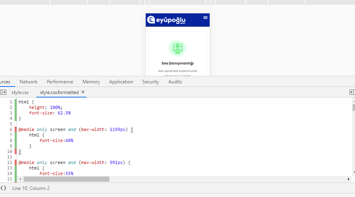Click the Seo Danışmanlığı heading
This screenshot has height=197, width=355.
(x=178, y=63)
